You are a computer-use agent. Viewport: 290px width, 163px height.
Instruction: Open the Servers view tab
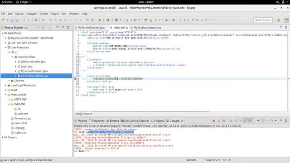113,121
